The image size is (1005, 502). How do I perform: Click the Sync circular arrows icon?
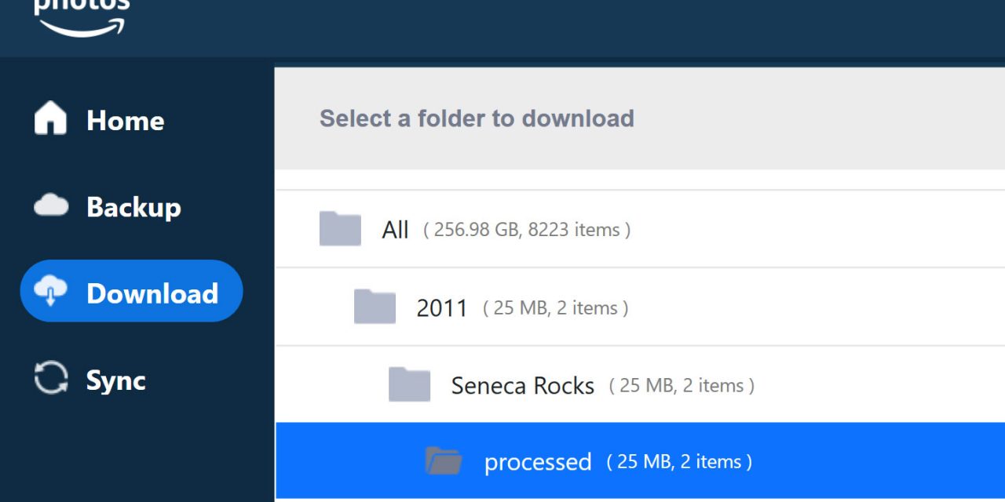[x=51, y=378]
